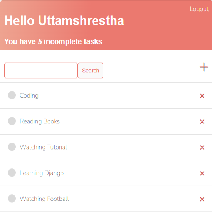
Task: Open the Watching Tutorial task link
Action: [x=44, y=147]
